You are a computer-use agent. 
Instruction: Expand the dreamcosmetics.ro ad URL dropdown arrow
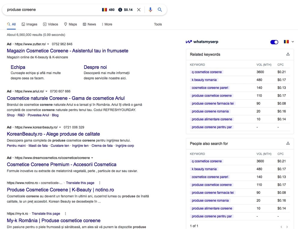[x=92, y=158]
